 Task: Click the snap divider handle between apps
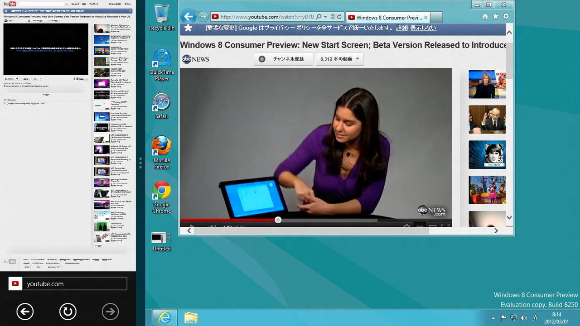point(140,163)
